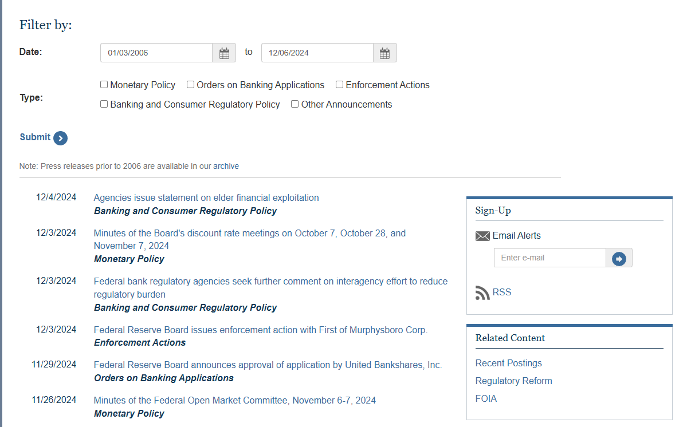
Task: Click the Submit arrow icon
Action: (x=61, y=138)
